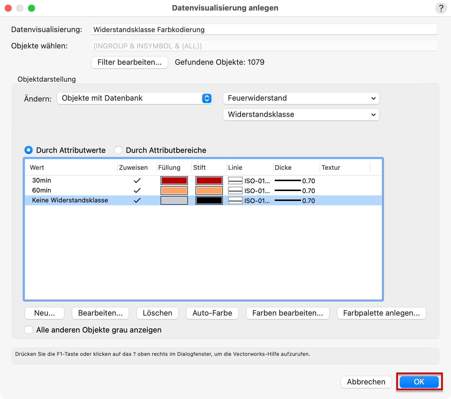
Task: Click the gray Füllung swatch of Keine Widerstandsklasse
Action: coord(174,200)
